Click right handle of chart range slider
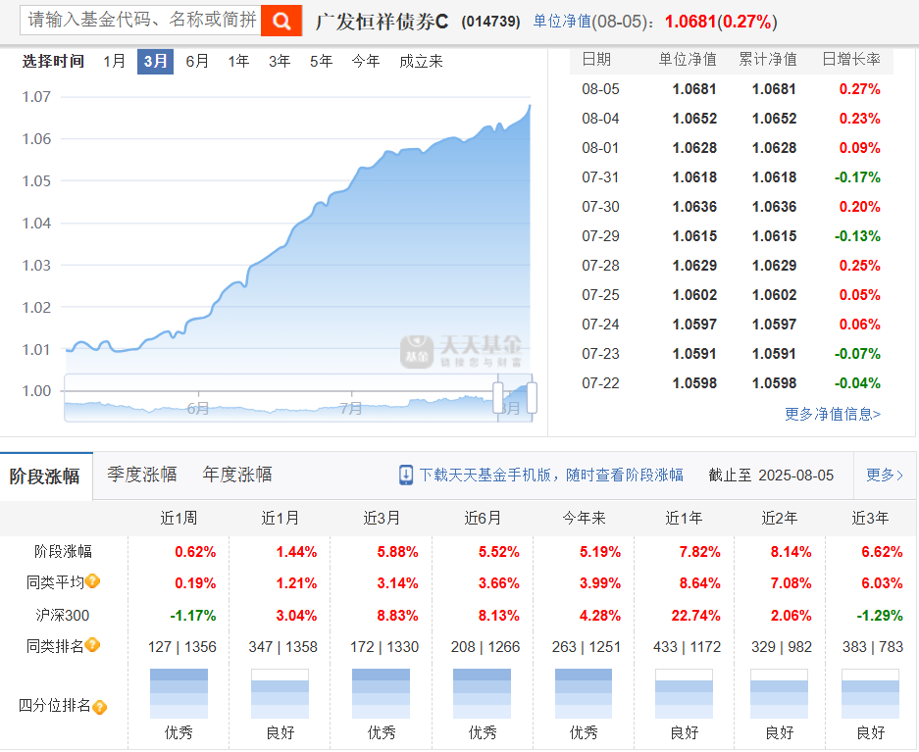 pyautogui.click(x=533, y=398)
